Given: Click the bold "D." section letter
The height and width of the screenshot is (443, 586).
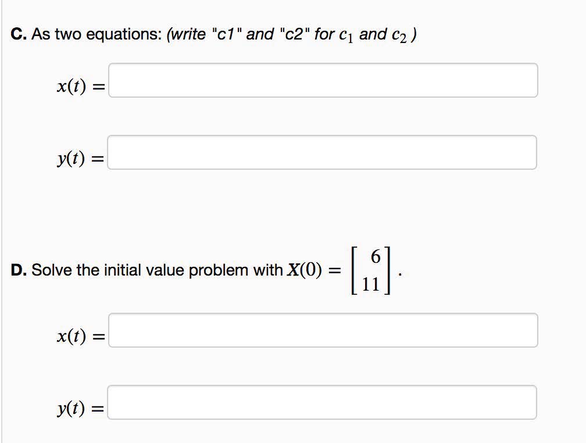Looking at the screenshot, I should tap(19, 270).
